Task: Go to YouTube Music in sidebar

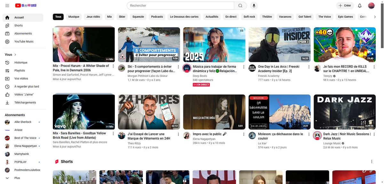Action: [x=24, y=42]
